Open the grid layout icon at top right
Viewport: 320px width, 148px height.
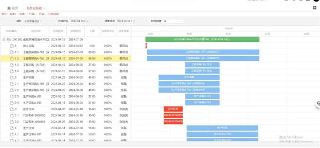[315, 8]
